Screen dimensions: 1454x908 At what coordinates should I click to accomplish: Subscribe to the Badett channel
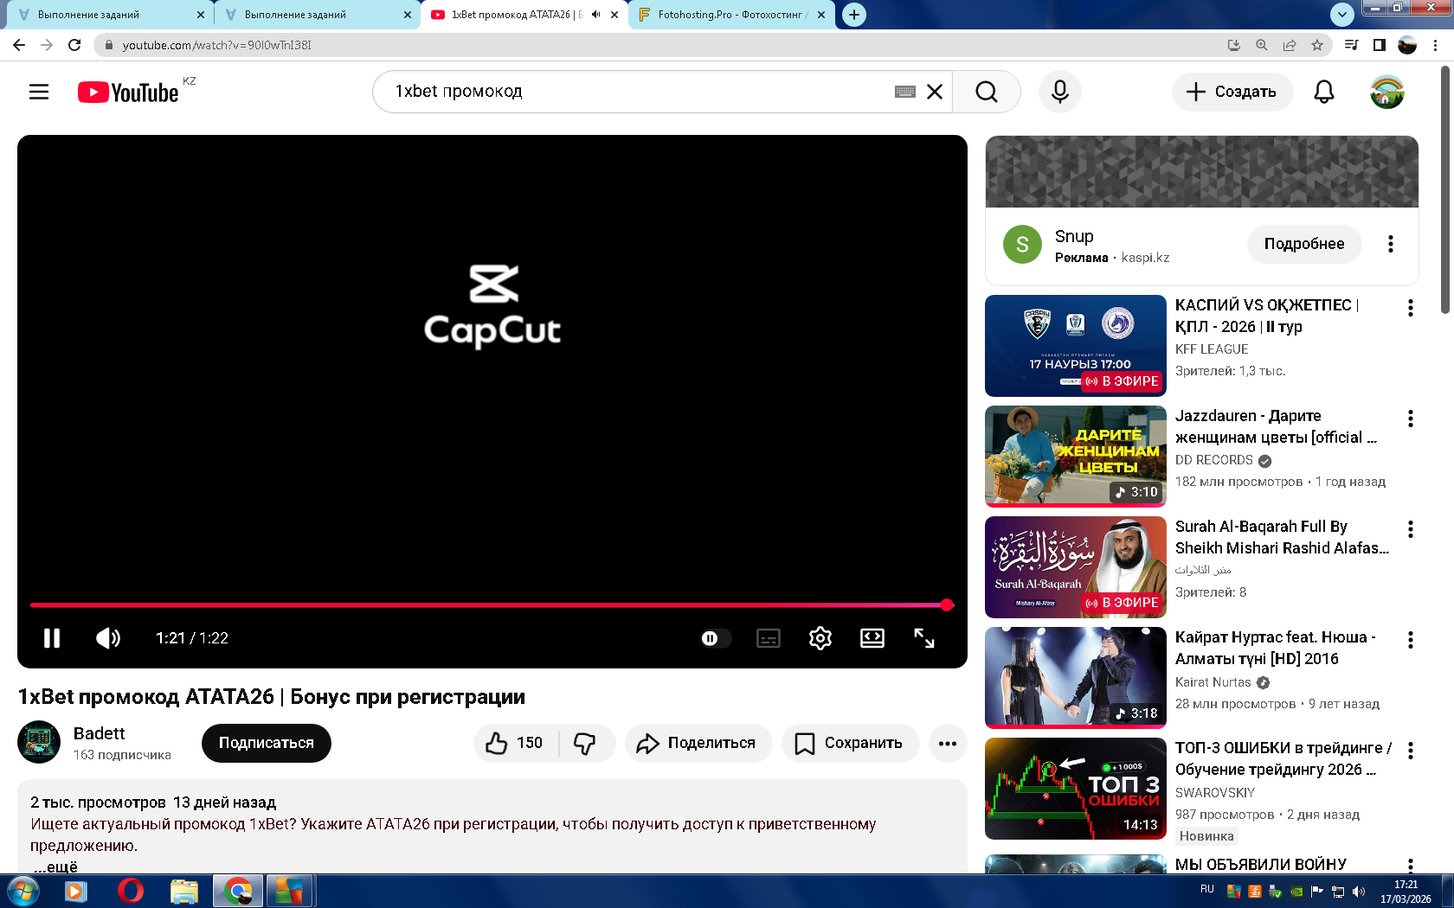point(267,743)
